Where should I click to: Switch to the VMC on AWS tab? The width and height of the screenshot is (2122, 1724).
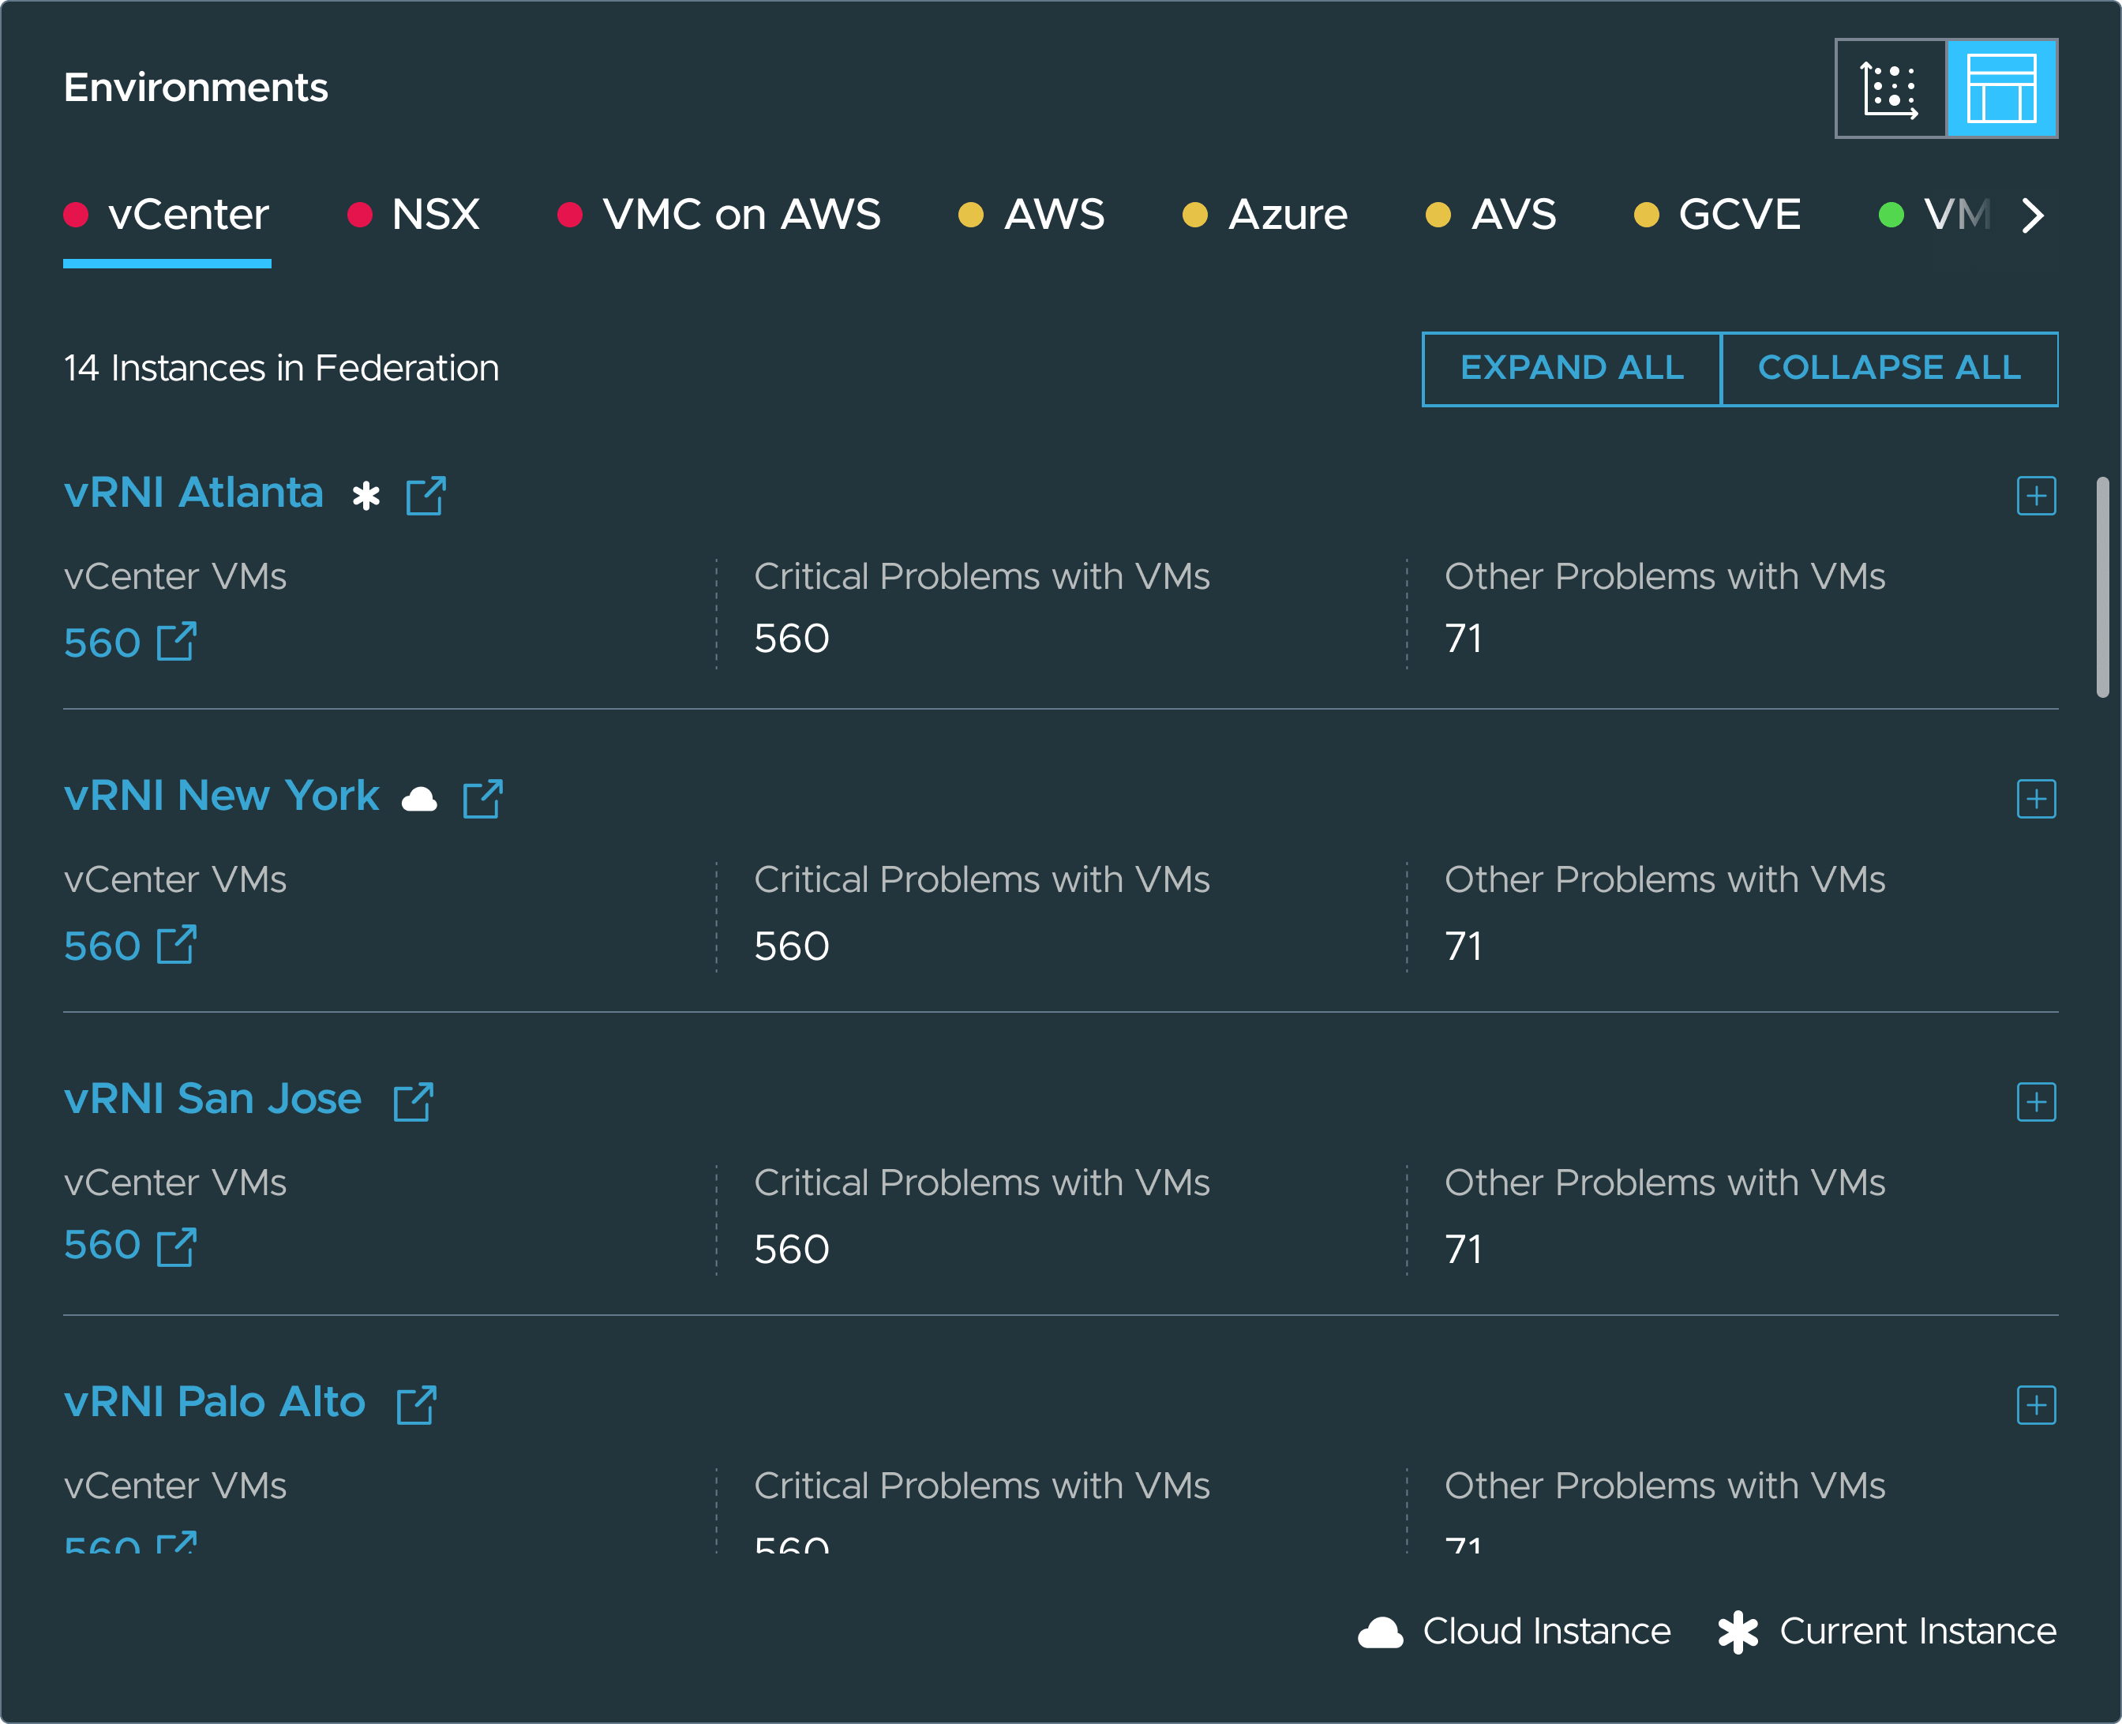720,215
